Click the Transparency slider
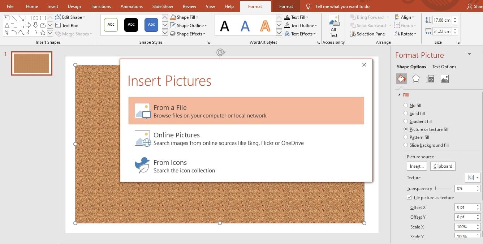Viewport: 483px width, 244px height. 444,188
